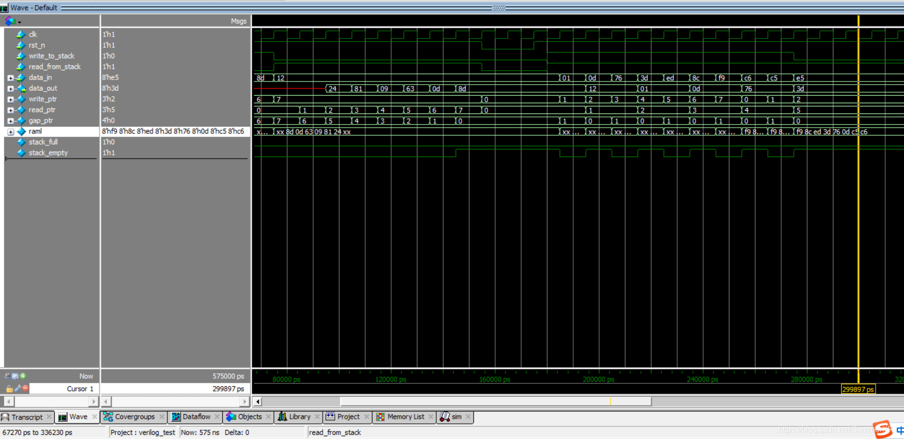Close the Project tab
Image resolution: width=904 pixels, height=439 pixels.
tap(367, 417)
